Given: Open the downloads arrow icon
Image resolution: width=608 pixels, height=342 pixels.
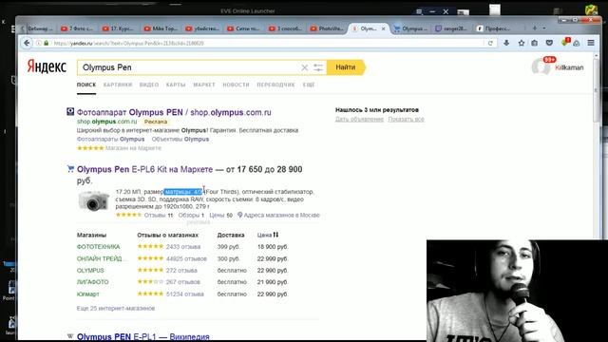Looking at the screenshot, I should click(x=506, y=43).
